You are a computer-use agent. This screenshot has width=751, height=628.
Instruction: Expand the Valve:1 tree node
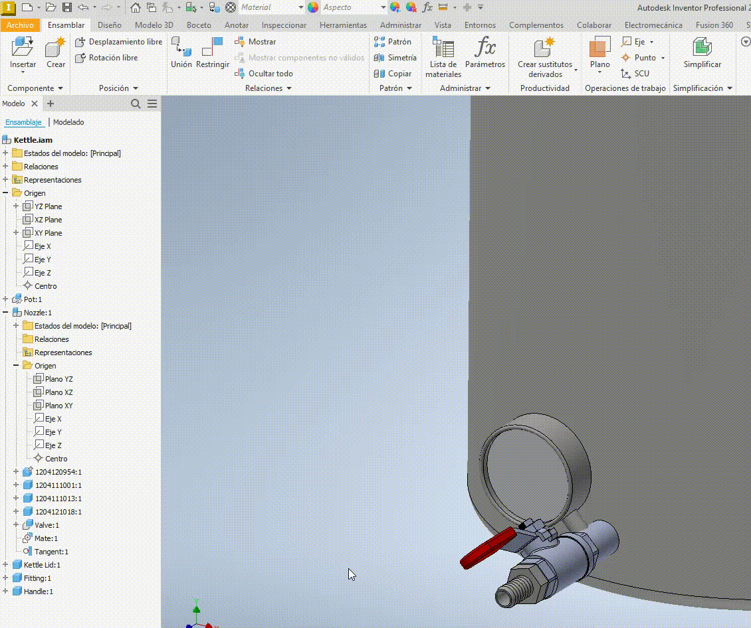(17, 525)
